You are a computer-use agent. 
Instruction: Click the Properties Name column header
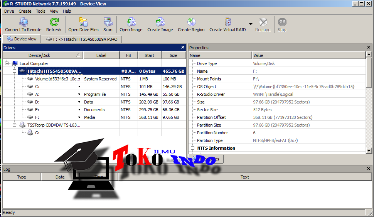coord(220,55)
